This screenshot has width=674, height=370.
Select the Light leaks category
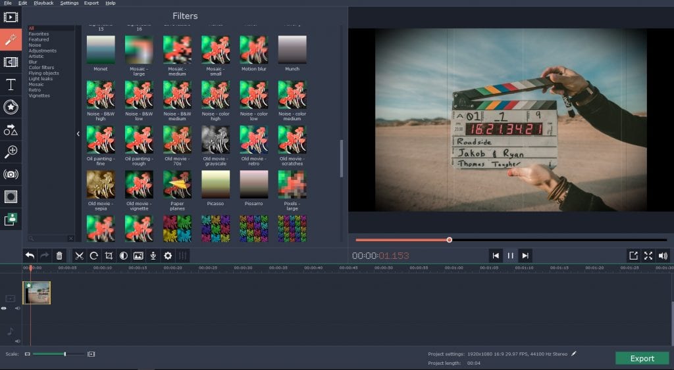(x=40, y=79)
